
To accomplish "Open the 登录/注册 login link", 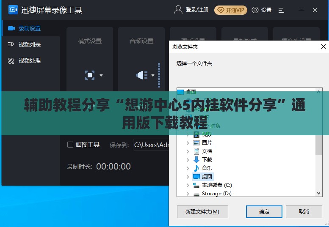I will [x=197, y=10].
